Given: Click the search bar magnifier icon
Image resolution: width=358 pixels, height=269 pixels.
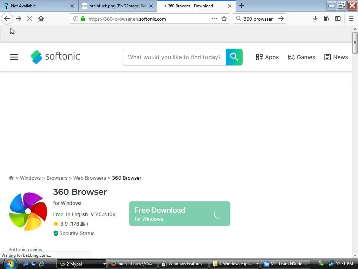Looking at the screenshot, I should coord(238,19).
